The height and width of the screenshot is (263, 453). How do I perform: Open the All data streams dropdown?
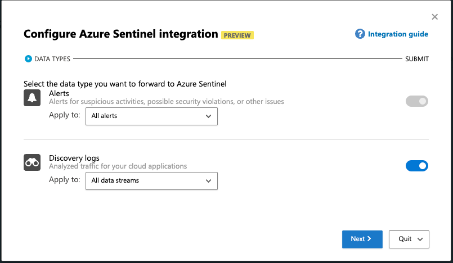[151, 180]
